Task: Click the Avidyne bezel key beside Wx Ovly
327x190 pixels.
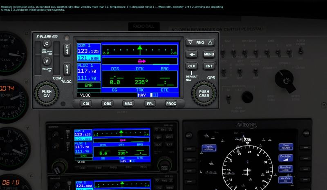Action: [x=305, y=180]
